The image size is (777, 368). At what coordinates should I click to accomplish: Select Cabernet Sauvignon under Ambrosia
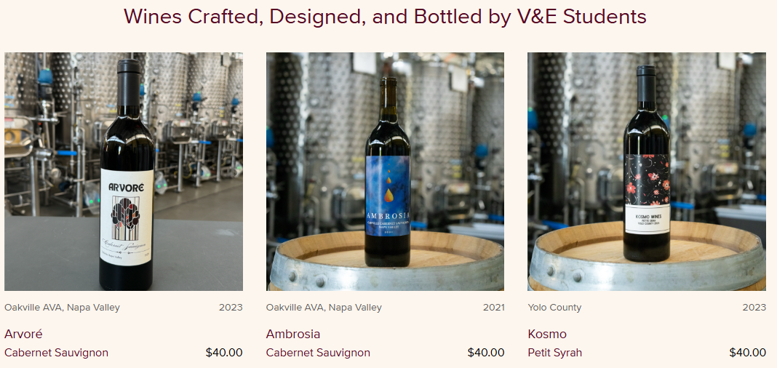click(x=318, y=353)
